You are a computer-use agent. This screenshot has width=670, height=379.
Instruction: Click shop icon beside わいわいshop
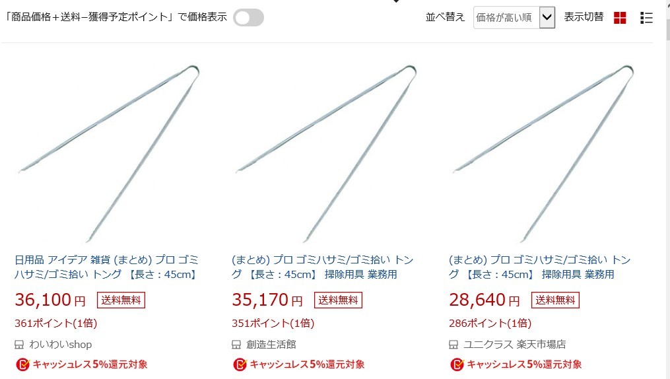click(x=20, y=345)
